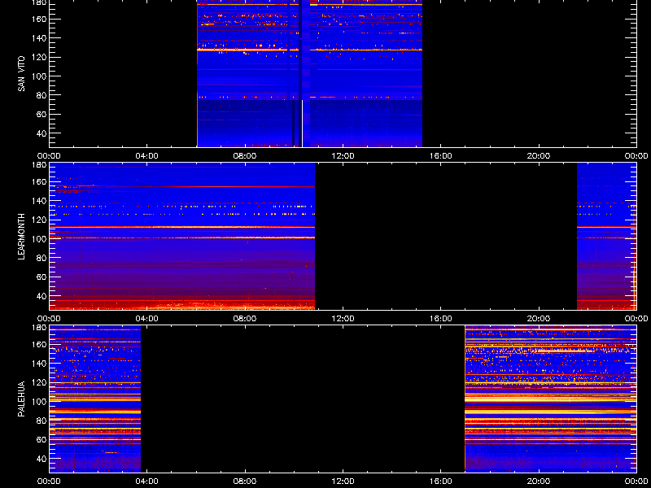
Task: Pick the 180 tick on Learmonth frequency axis
Action: pos(39,164)
